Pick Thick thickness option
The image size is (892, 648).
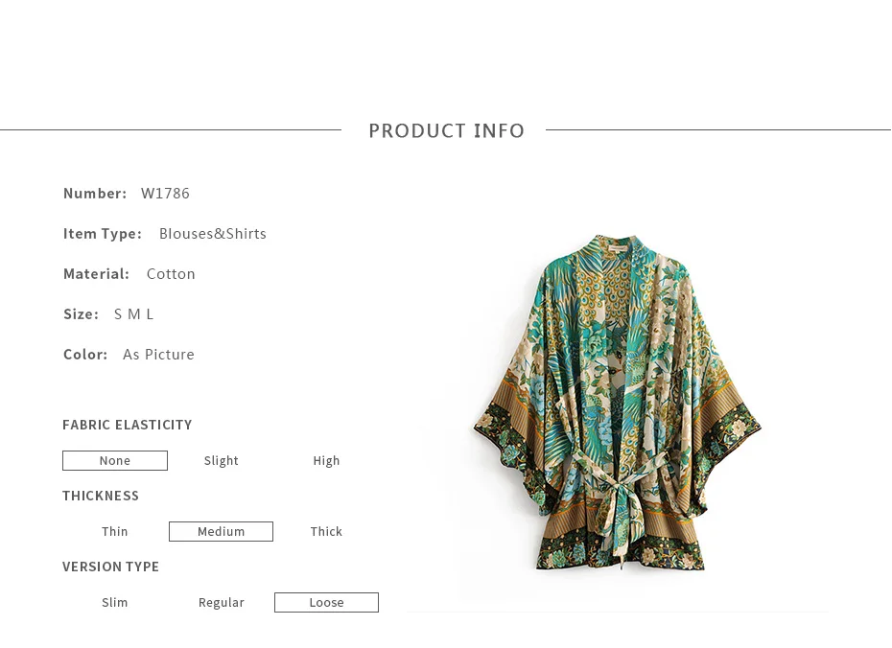click(x=326, y=531)
